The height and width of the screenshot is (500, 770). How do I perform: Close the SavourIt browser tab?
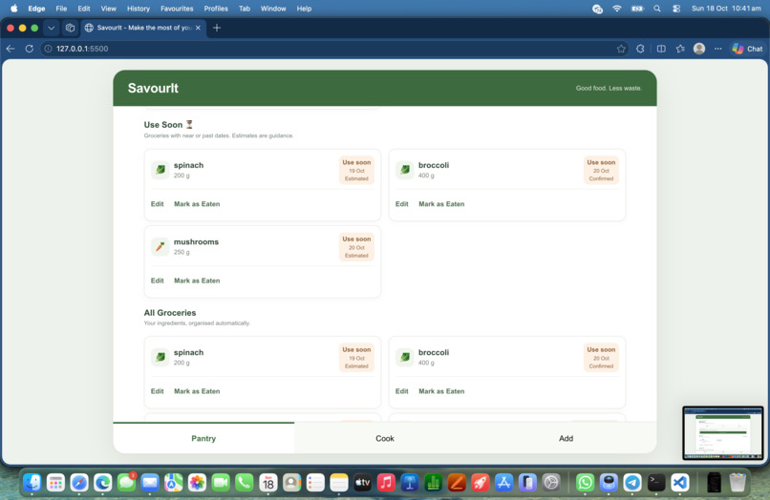pyautogui.click(x=198, y=28)
